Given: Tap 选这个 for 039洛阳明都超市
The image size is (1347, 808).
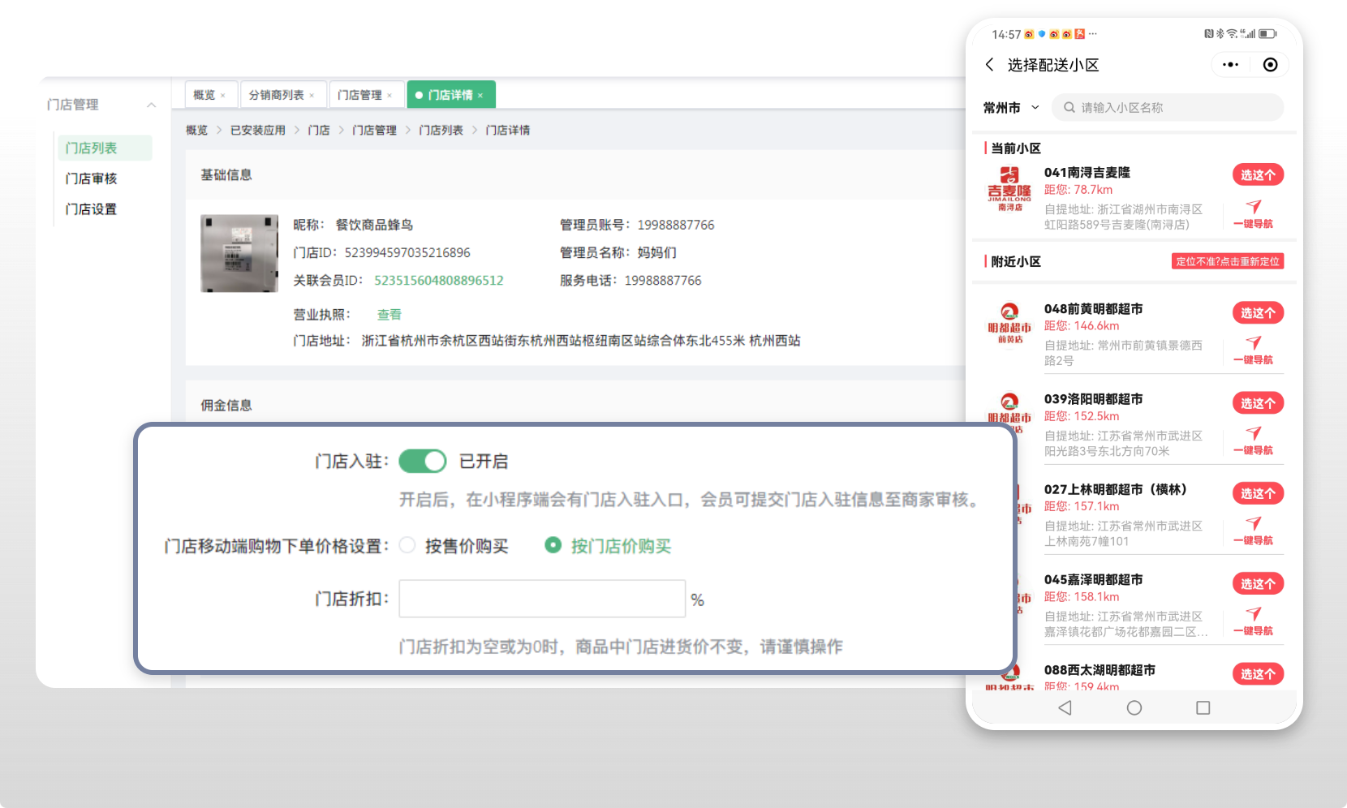Looking at the screenshot, I should coord(1258,403).
